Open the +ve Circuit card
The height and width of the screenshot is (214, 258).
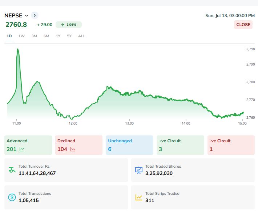(x=180, y=145)
